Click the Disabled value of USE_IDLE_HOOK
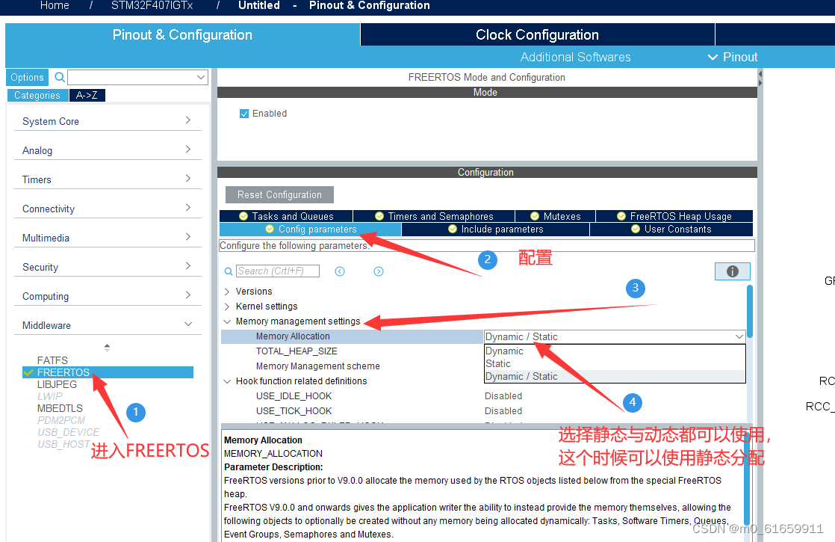This screenshot has width=835, height=542. [x=503, y=396]
